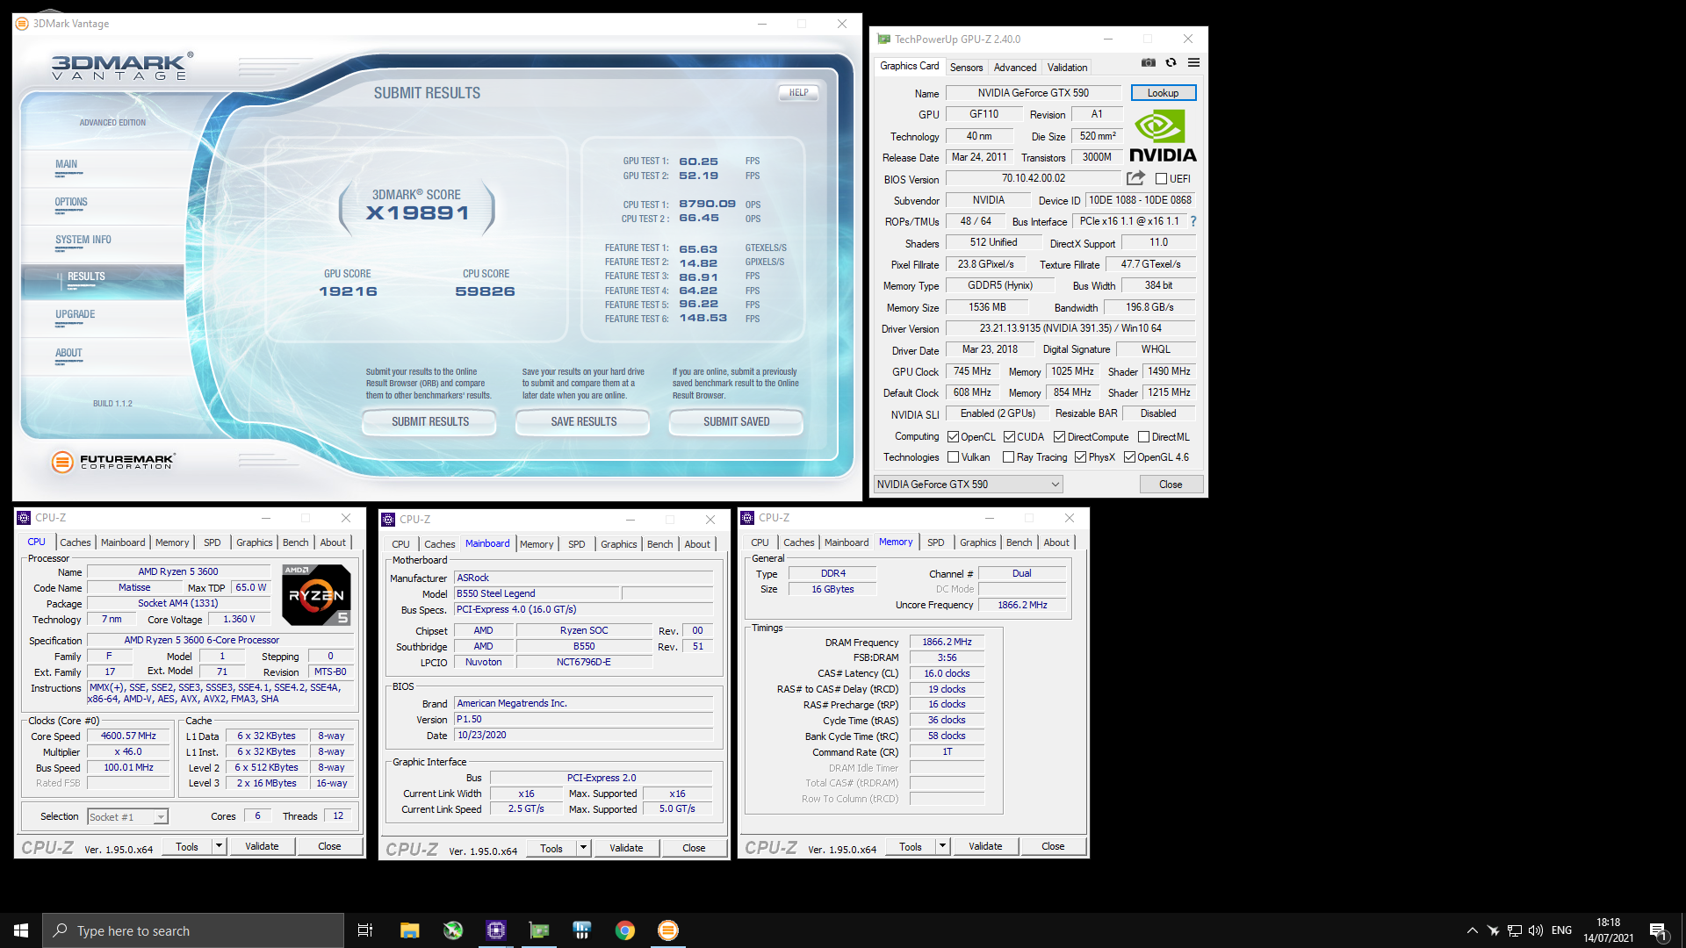Click Windows search box on taskbar
Image resolution: width=1686 pixels, height=948 pixels.
pyautogui.click(x=193, y=930)
